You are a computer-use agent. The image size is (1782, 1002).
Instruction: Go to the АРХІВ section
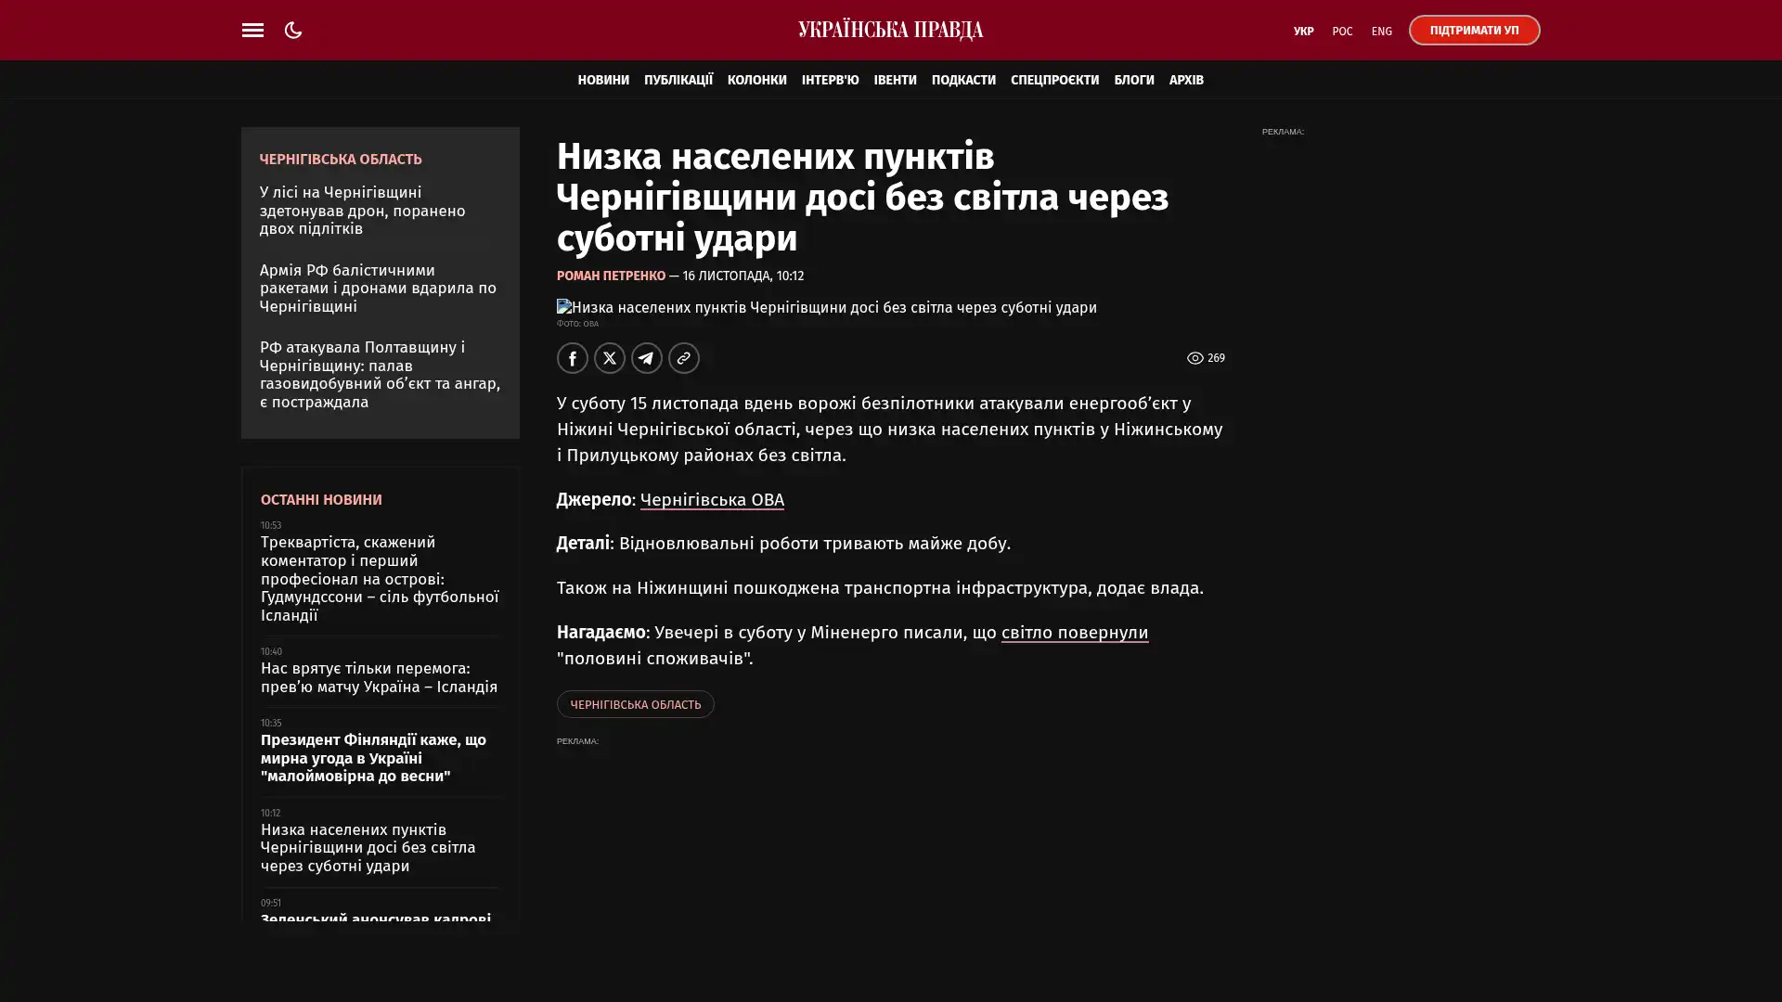(x=1185, y=80)
